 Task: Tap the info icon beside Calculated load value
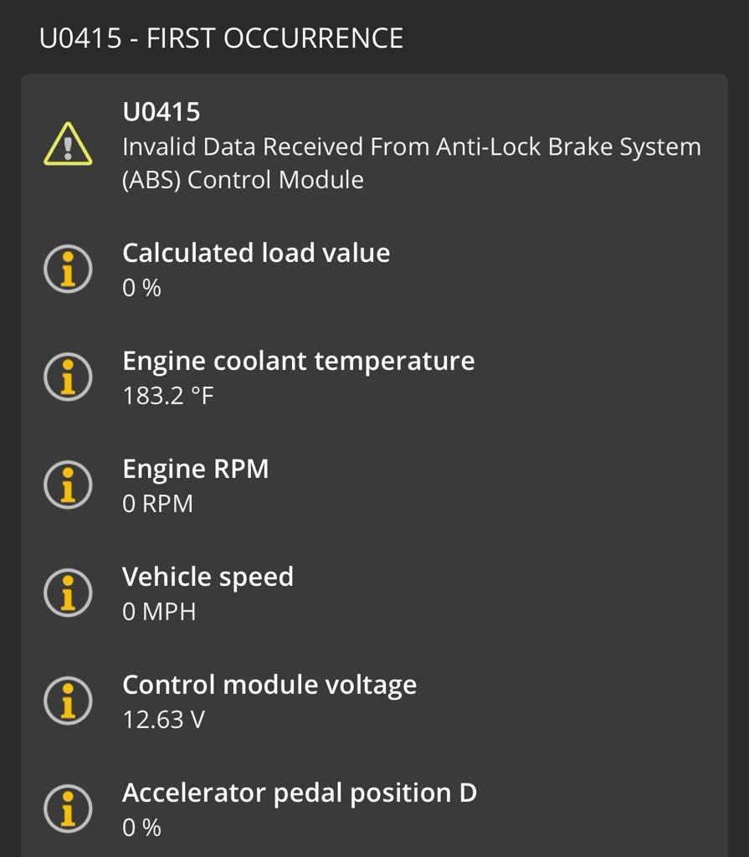point(68,269)
